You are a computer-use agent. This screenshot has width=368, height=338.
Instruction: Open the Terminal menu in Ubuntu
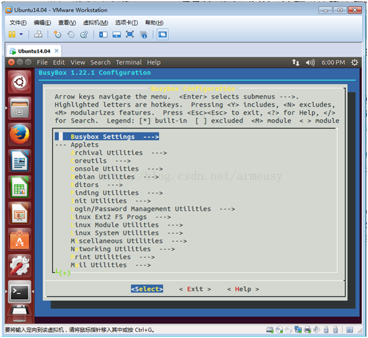[129, 63]
